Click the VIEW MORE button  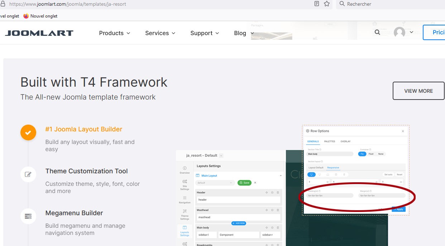[x=418, y=91]
